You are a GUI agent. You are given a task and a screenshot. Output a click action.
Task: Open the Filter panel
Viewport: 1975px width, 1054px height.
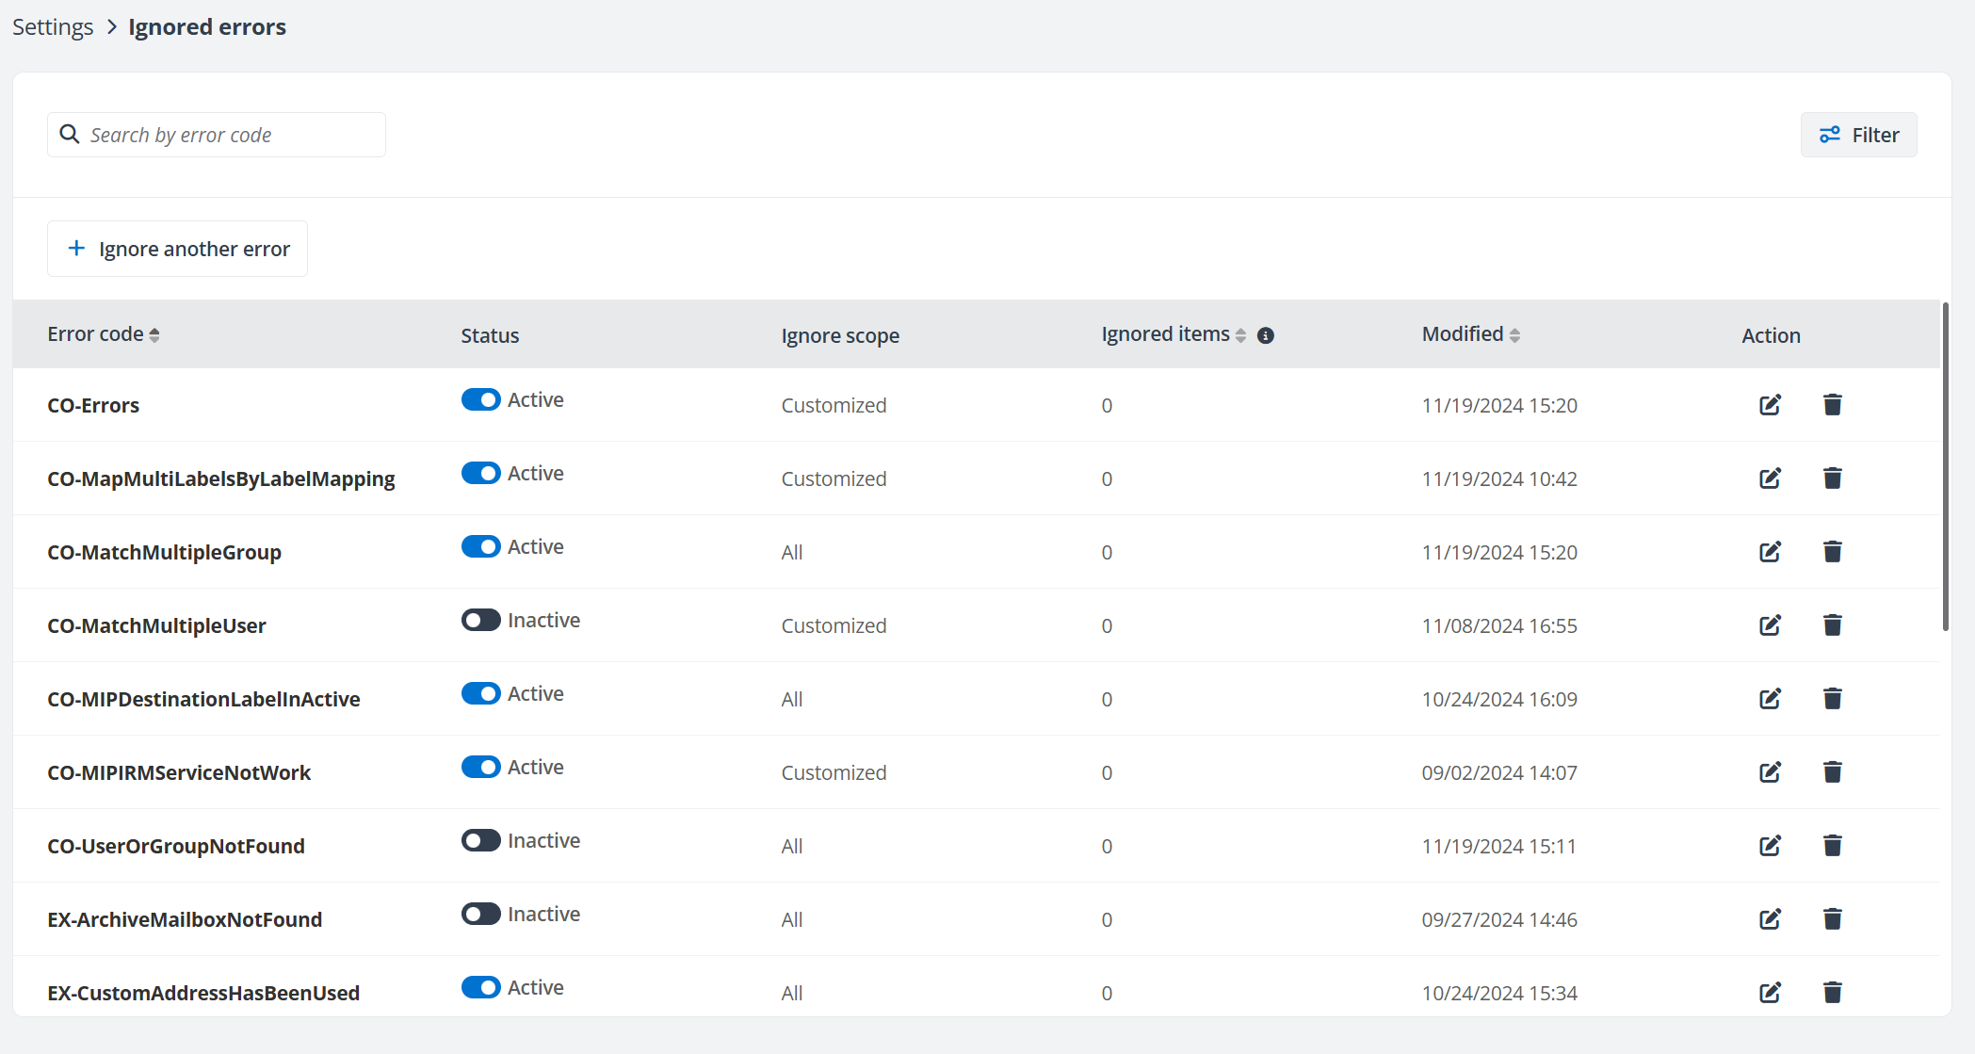pyautogui.click(x=1858, y=135)
